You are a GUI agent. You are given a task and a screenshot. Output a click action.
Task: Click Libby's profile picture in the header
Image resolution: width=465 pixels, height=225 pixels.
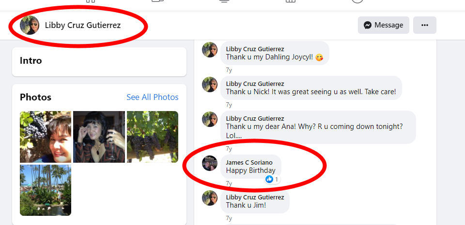tap(30, 25)
